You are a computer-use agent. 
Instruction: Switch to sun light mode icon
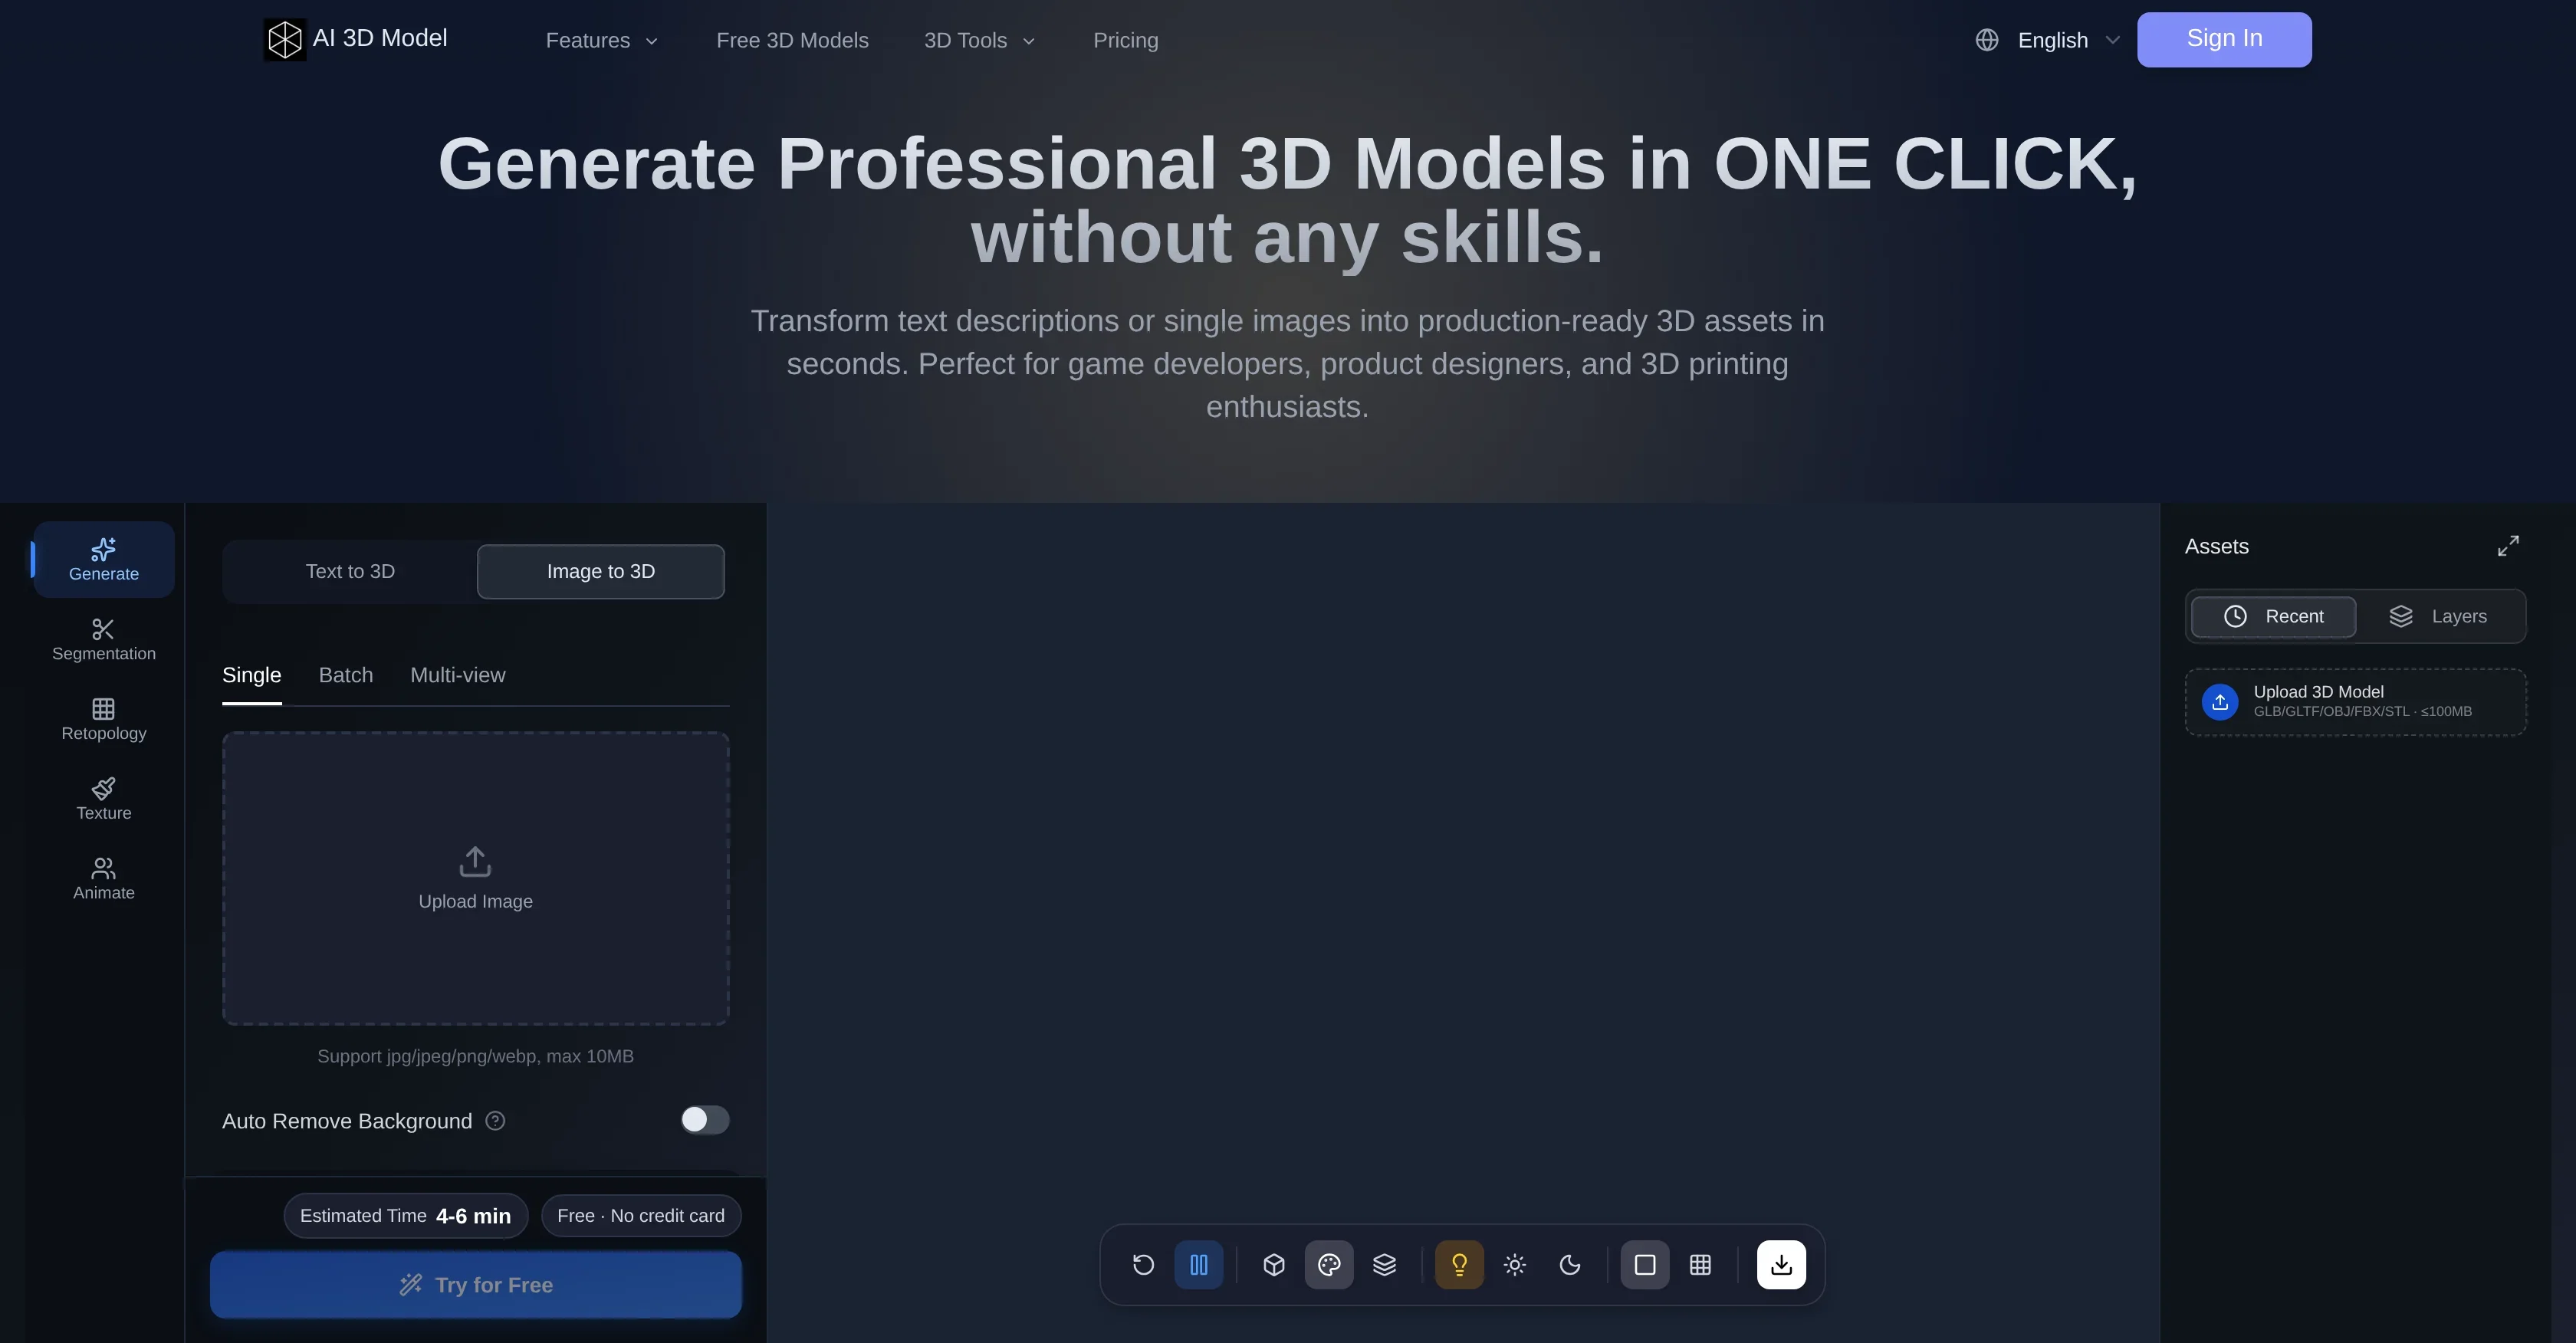1514,1264
